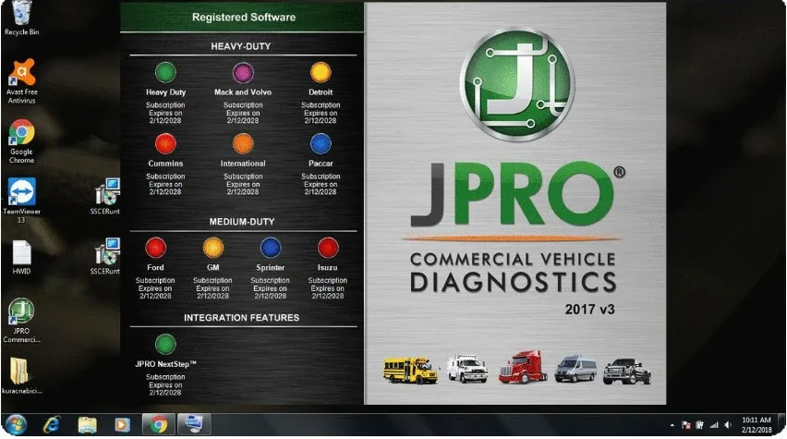Open TeamViewer 13 desktop shortcut
The image size is (787, 439).
coord(21,201)
